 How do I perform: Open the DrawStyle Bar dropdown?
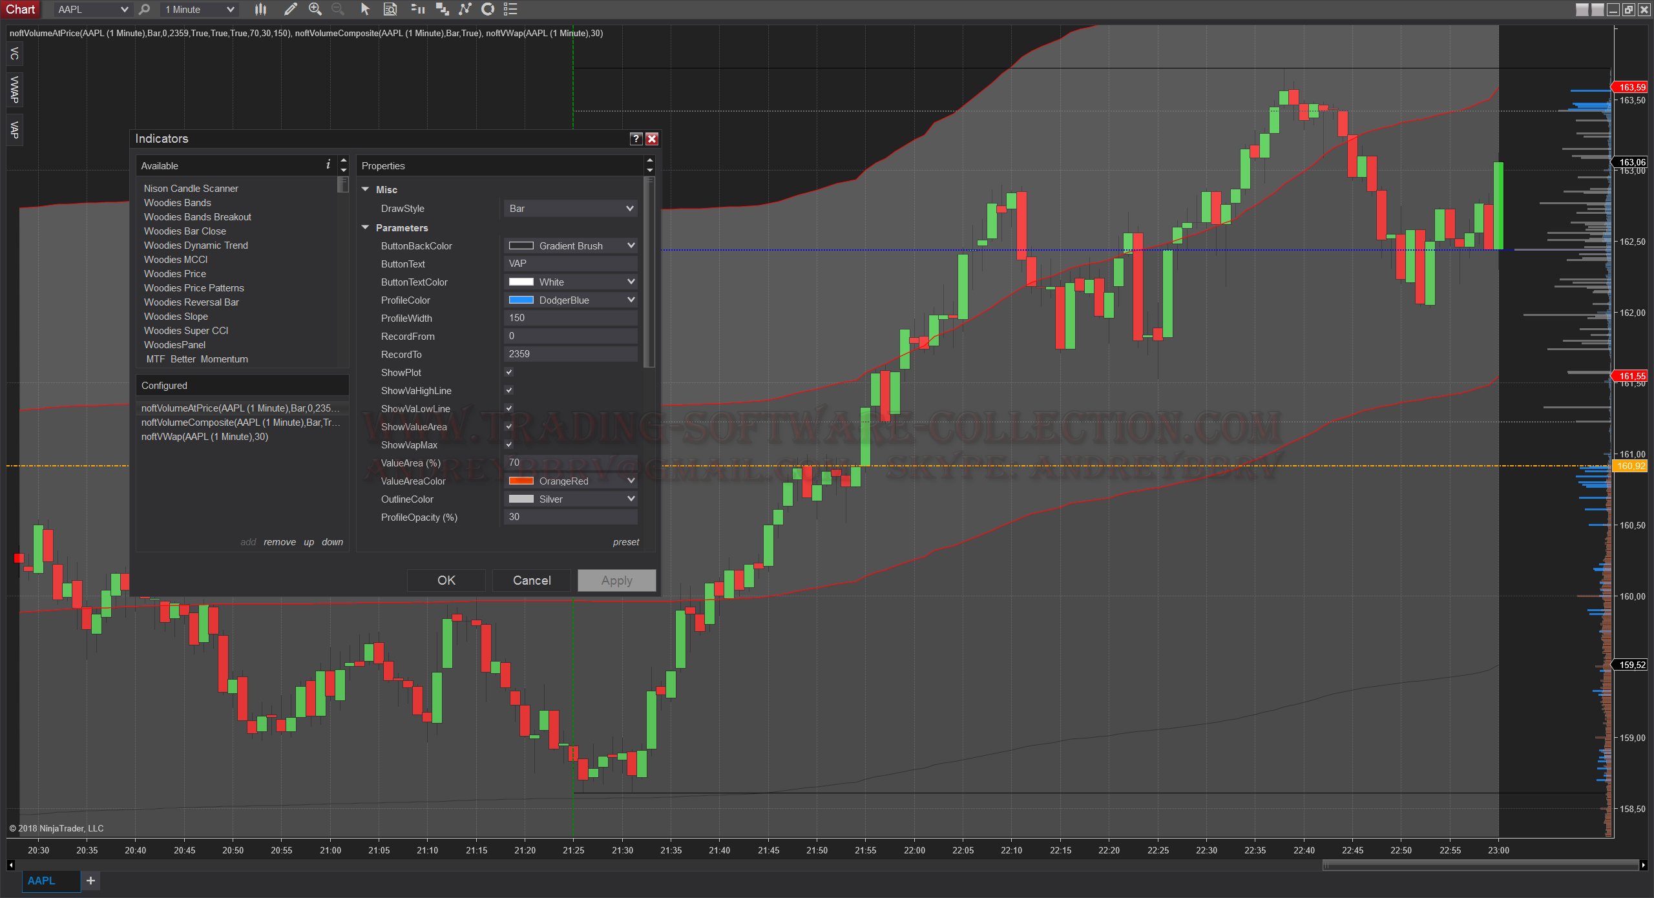(x=571, y=209)
